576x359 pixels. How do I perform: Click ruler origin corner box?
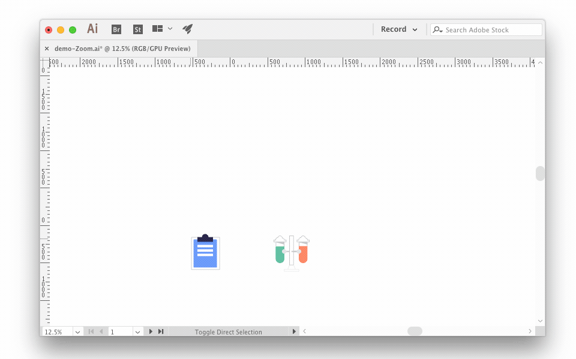pyautogui.click(x=44, y=62)
